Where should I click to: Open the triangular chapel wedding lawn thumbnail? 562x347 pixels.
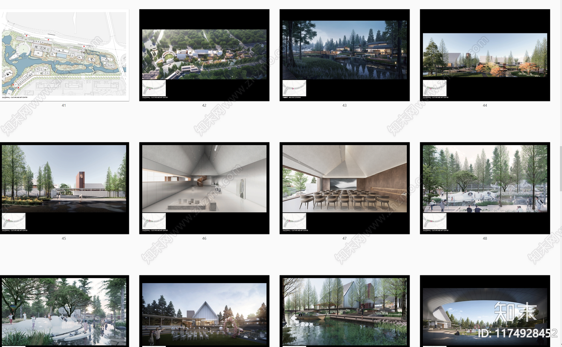[x=204, y=311]
